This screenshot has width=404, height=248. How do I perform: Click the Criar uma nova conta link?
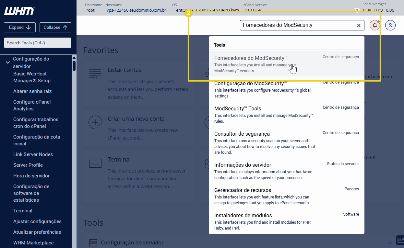(x=136, y=119)
